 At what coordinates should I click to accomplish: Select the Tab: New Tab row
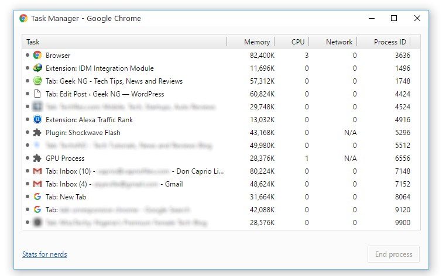[221, 196]
